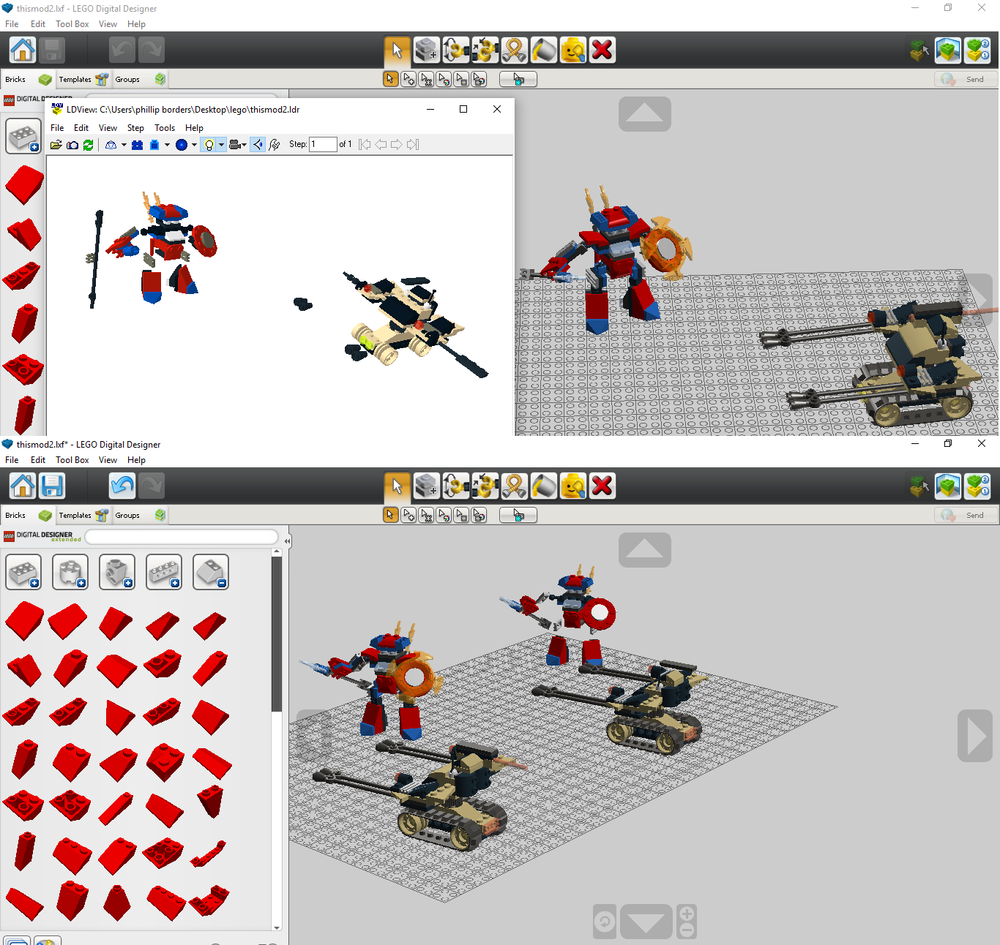Take a snapshot with LDView camera icon
The width and height of the screenshot is (1000, 945).
[72, 145]
